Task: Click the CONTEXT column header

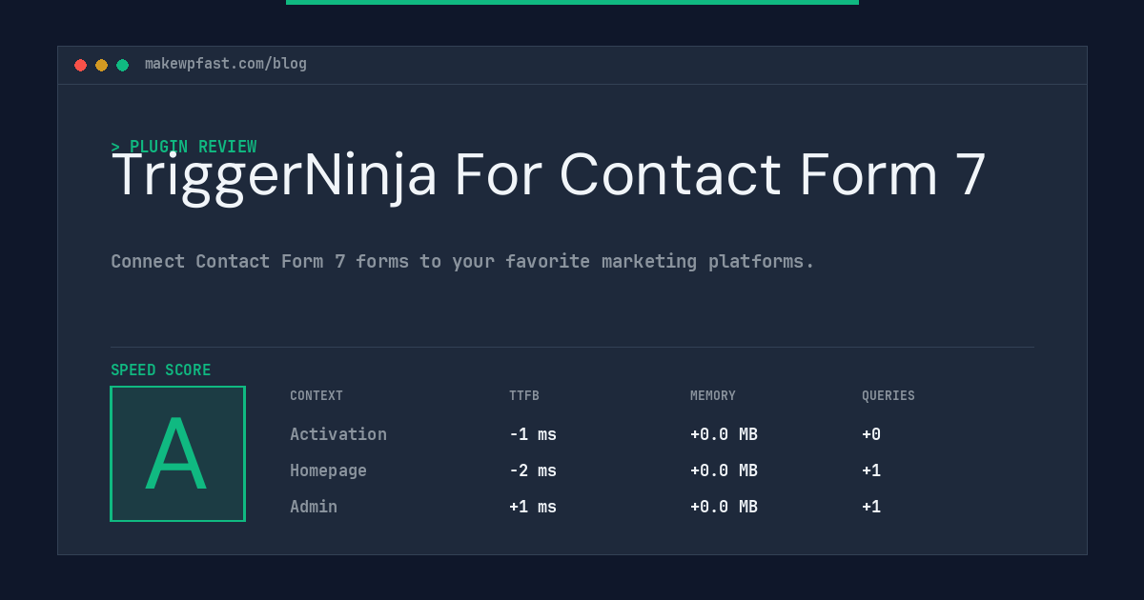Action: 317,396
